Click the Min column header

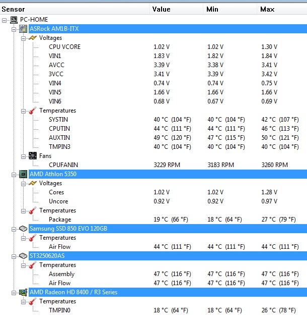(x=230, y=9)
